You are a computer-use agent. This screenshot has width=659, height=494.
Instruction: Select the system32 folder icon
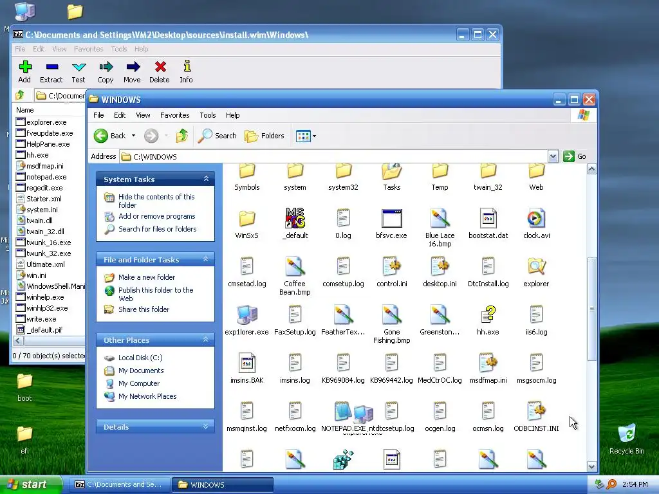(x=344, y=171)
